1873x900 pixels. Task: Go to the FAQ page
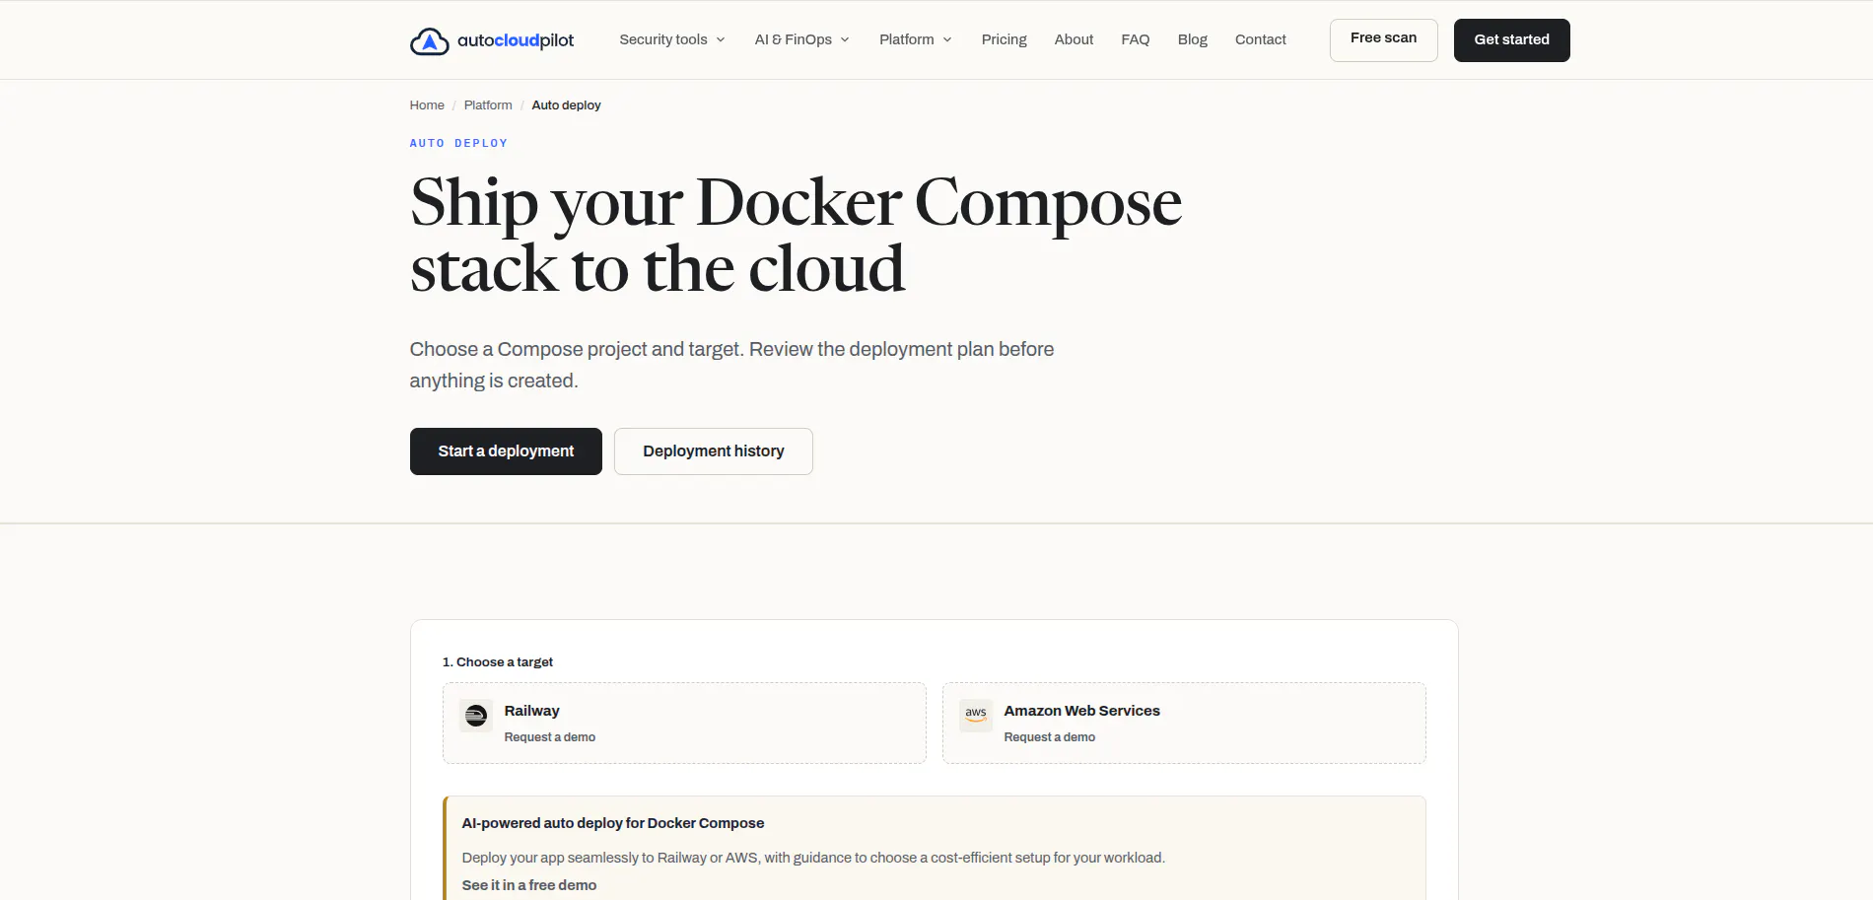(1135, 39)
